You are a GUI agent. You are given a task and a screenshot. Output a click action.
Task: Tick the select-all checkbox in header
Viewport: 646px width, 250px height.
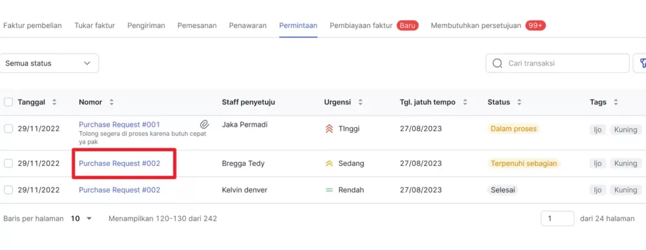point(8,102)
